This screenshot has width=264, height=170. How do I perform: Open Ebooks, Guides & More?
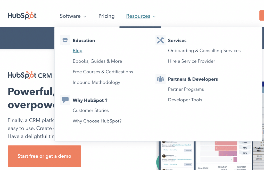coord(97,61)
